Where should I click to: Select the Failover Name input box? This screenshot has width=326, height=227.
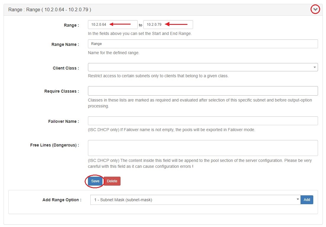point(203,121)
